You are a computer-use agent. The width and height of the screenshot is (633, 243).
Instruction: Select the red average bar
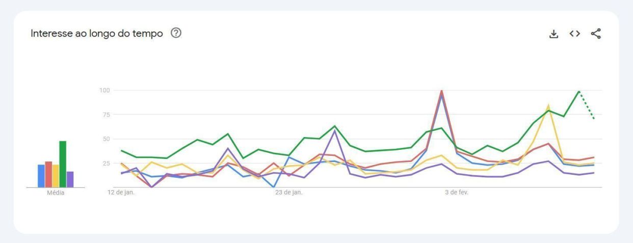pyautogui.click(x=48, y=174)
